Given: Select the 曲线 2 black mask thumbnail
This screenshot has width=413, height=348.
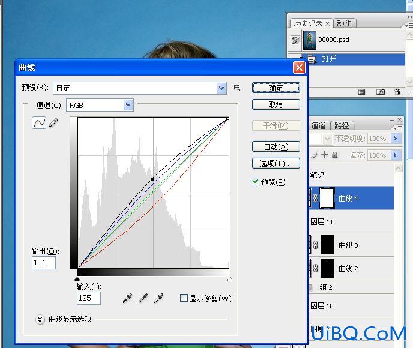Looking at the screenshot, I should pos(327,268).
